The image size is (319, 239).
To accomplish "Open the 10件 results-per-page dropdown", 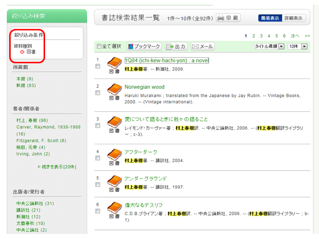I will pyautogui.click(x=298, y=47).
